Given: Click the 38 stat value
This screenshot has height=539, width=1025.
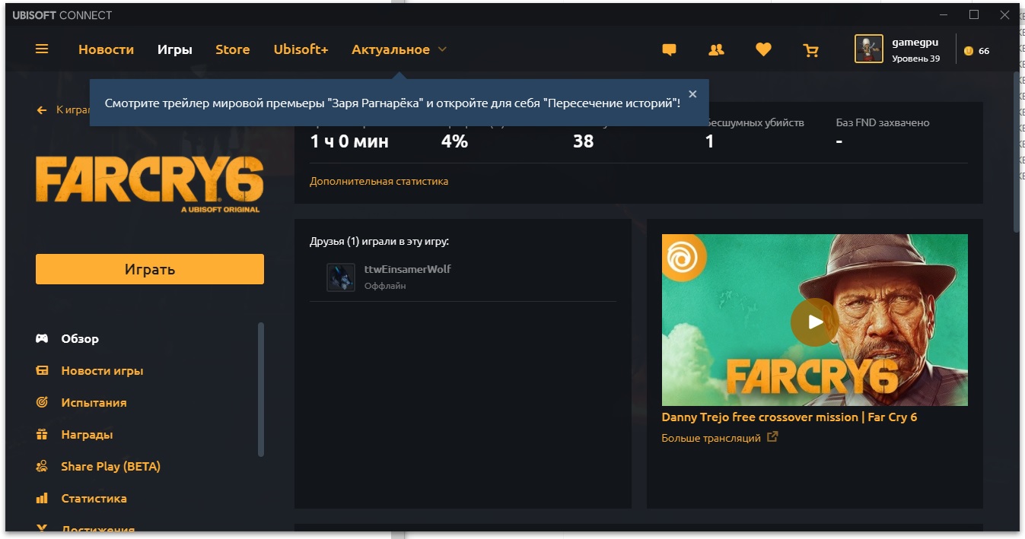Looking at the screenshot, I should tap(583, 141).
